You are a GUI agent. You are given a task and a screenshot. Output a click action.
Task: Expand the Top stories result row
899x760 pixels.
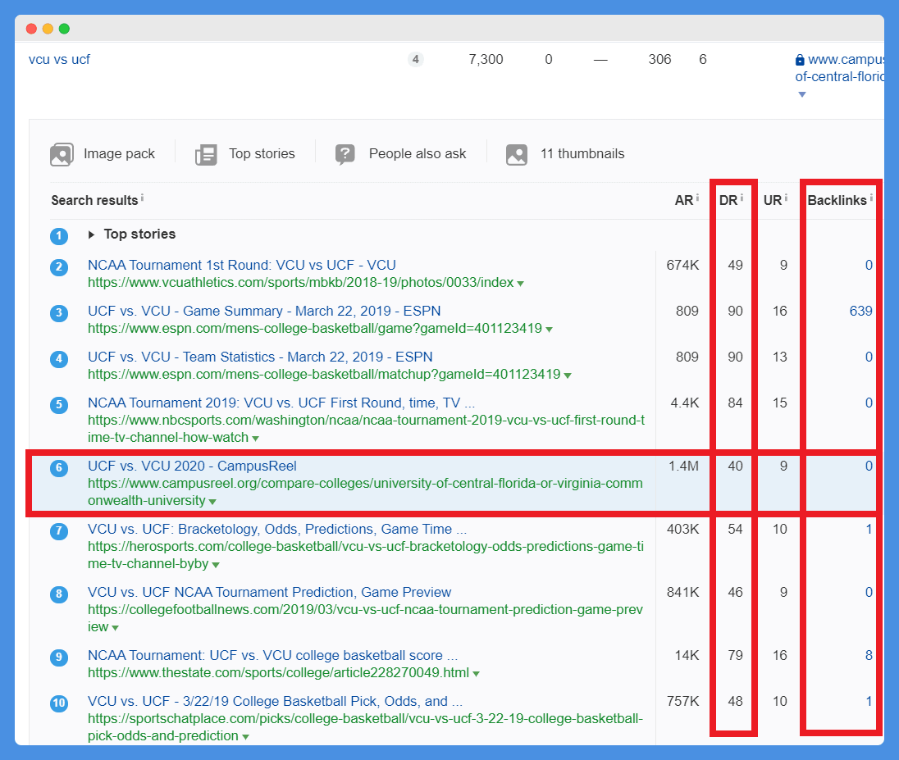[x=91, y=234]
